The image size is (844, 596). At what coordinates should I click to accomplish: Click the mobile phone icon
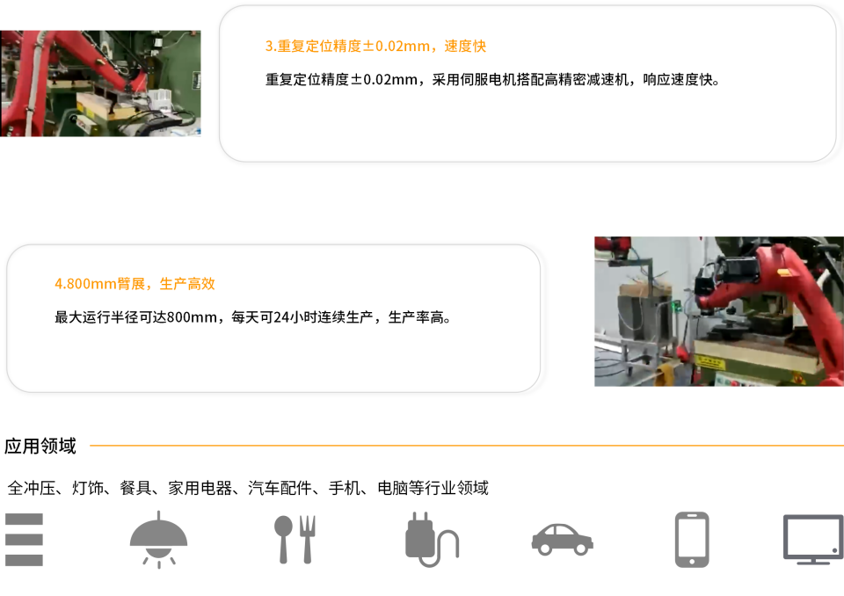point(692,540)
